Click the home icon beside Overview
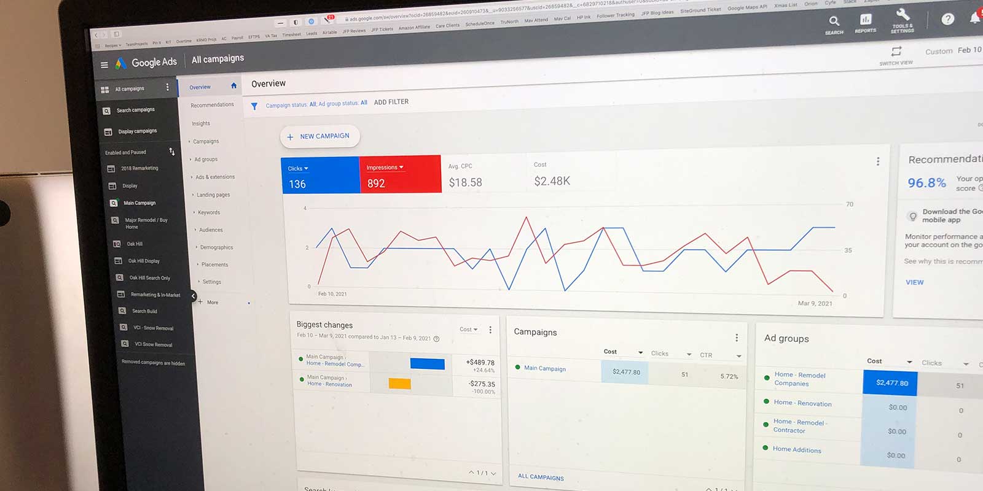 point(233,86)
